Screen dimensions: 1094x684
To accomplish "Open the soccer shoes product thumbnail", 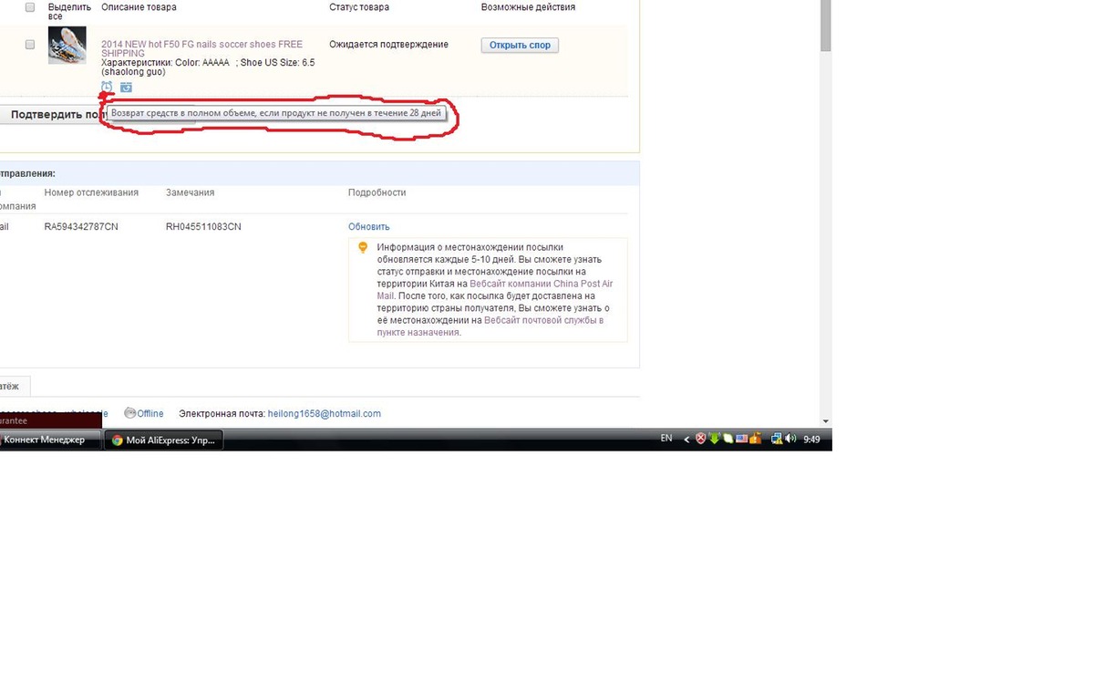I will click(x=67, y=46).
